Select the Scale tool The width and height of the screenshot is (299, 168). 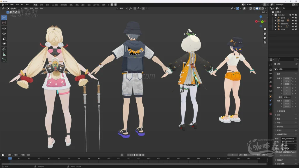[x=4, y=38]
